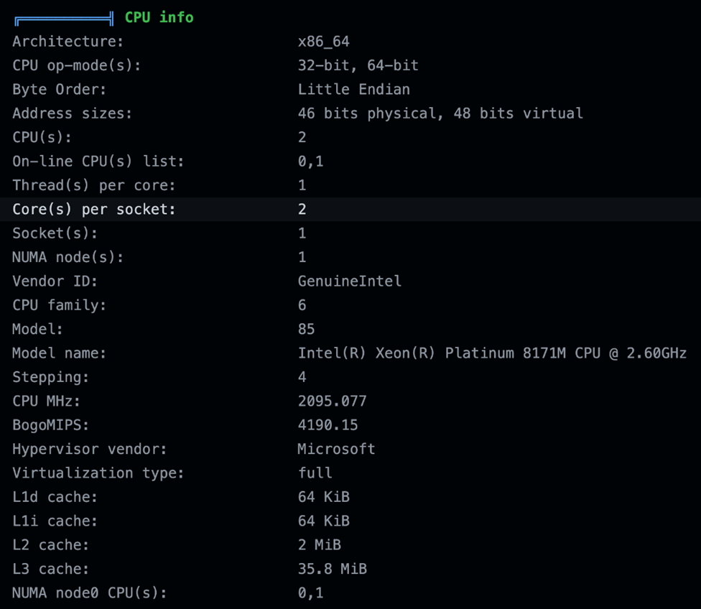Click the On-line CPU(s) list label
Screen dimensions: 701x609
(x=98, y=162)
